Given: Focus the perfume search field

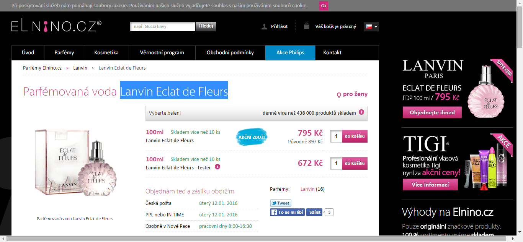Looking at the screenshot, I should [x=163, y=26].
